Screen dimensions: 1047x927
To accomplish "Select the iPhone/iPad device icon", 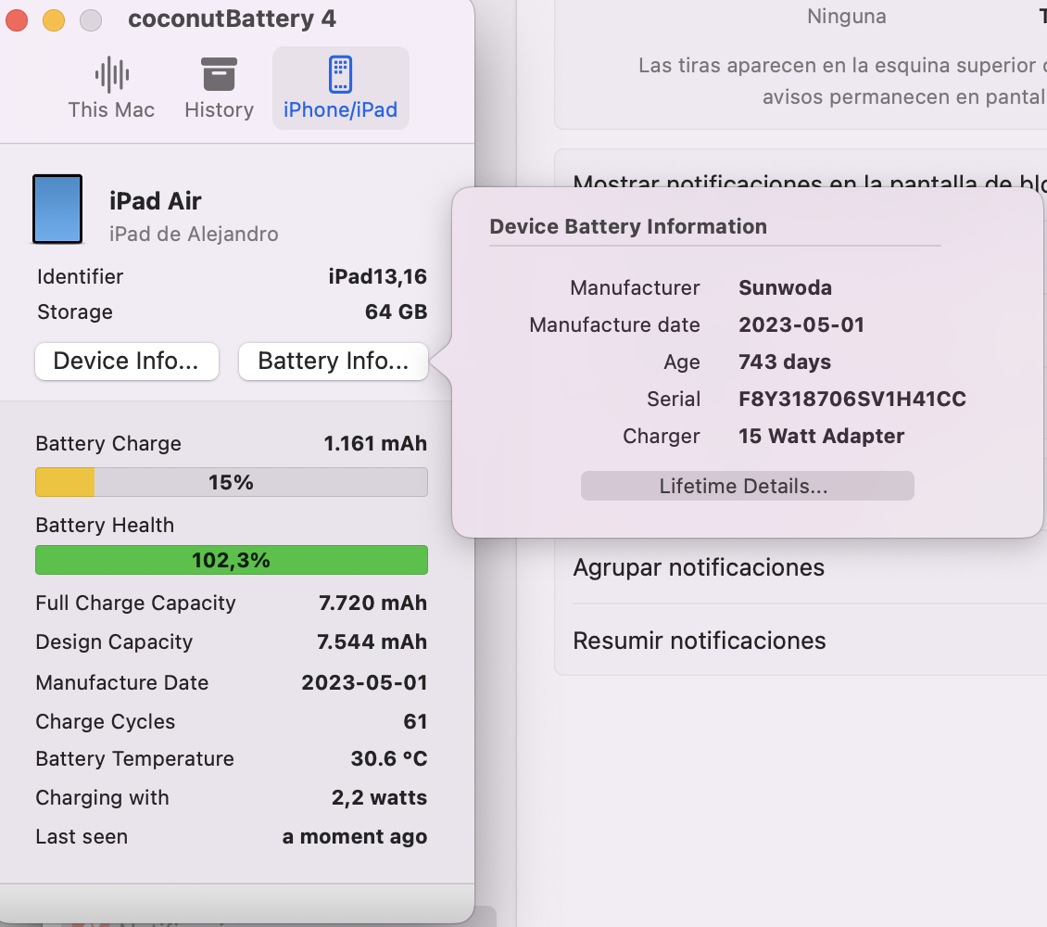I will (x=341, y=73).
